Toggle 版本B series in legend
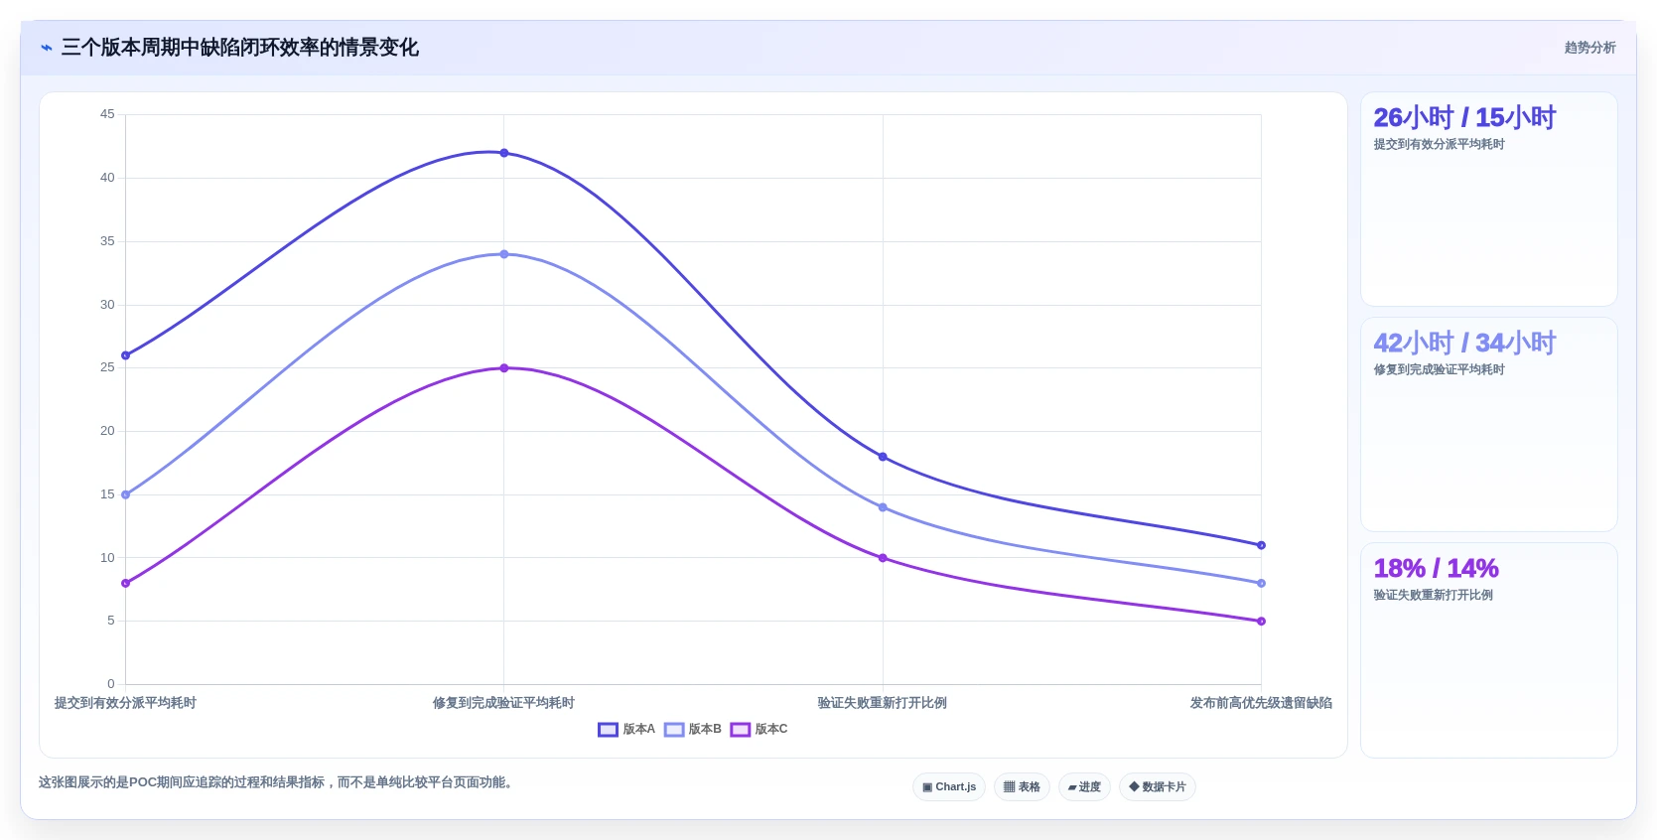The image size is (1657, 840). pos(693,729)
